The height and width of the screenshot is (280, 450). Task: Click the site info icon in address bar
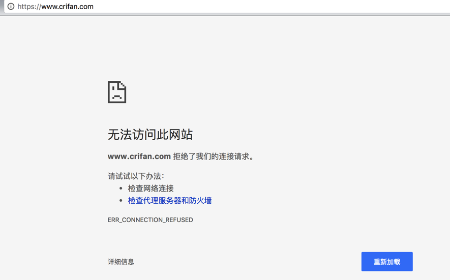tap(11, 6)
